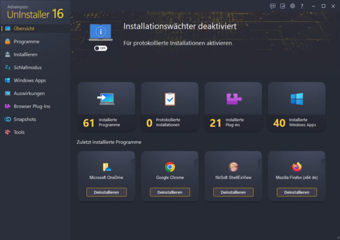The image size is (340, 240).
Task: Click the Übersicht monitor icon in sidebar
Action: point(8,28)
